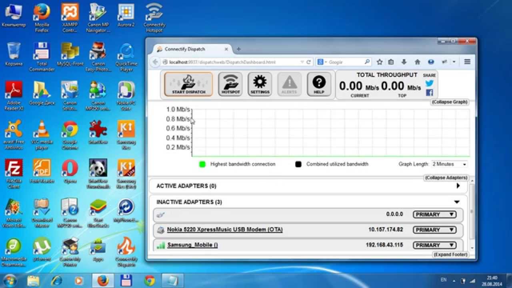Click the search magnifier icon
Viewport: 512px width, 288px height.
point(367,62)
